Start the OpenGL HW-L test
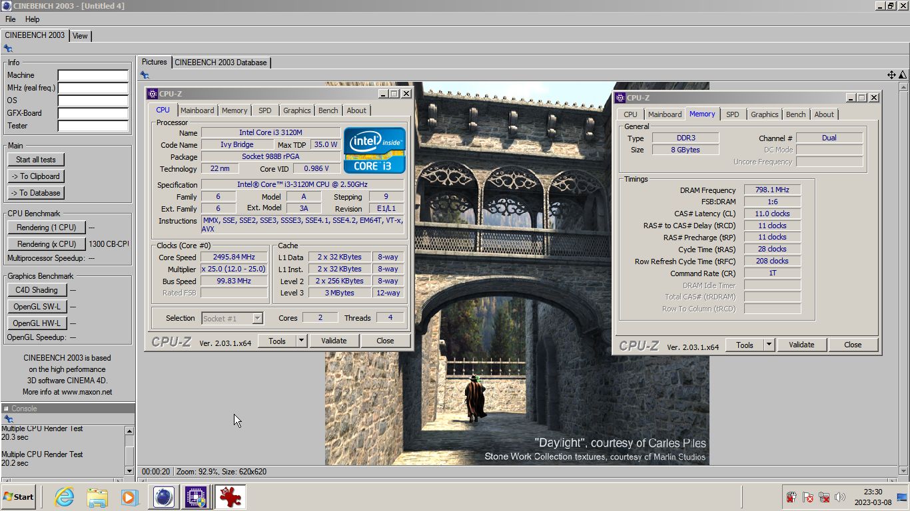Viewport: 910px width, 511px height. coord(37,323)
